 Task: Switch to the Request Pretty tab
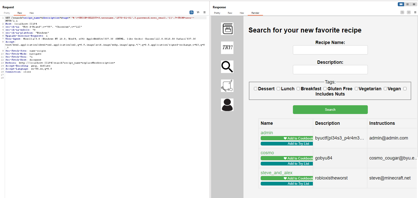pyautogui.click(x=7, y=13)
